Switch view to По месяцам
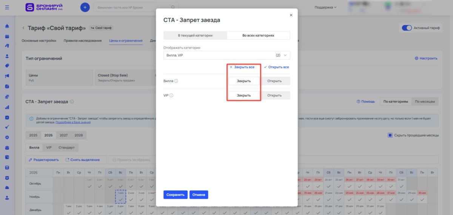453x215 pixels. pyautogui.click(x=425, y=101)
